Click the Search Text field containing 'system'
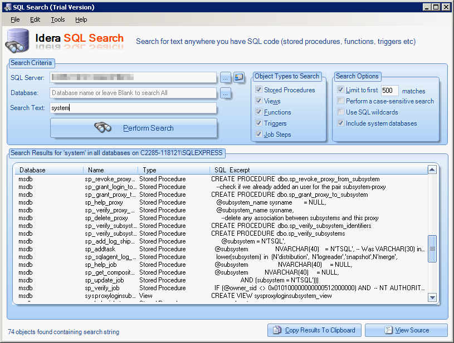The image size is (454, 343). (x=133, y=108)
